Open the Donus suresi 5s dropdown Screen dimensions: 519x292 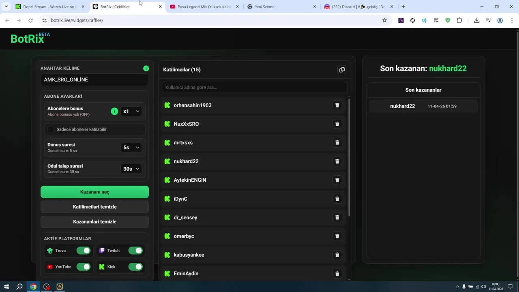click(131, 148)
